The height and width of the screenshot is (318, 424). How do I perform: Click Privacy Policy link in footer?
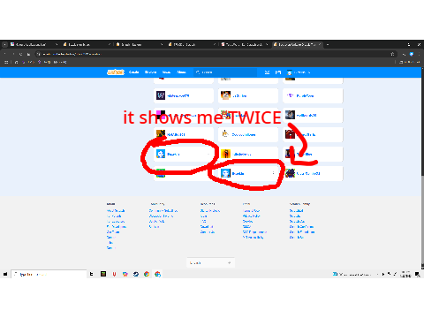pyautogui.click(x=252, y=216)
